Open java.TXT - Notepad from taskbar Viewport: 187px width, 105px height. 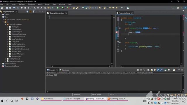(73, 99)
